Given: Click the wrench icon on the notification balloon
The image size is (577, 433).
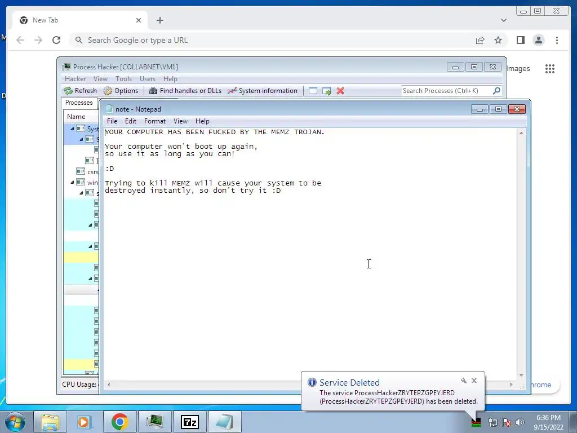Looking at the screenshot, I should click(463, 381).
